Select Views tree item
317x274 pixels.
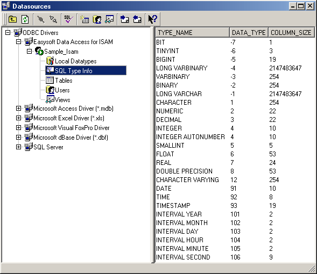point(62,100)
